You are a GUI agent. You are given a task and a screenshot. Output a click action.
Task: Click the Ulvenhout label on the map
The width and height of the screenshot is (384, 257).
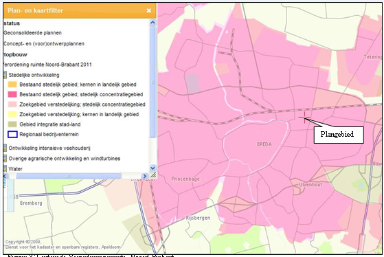310,185
